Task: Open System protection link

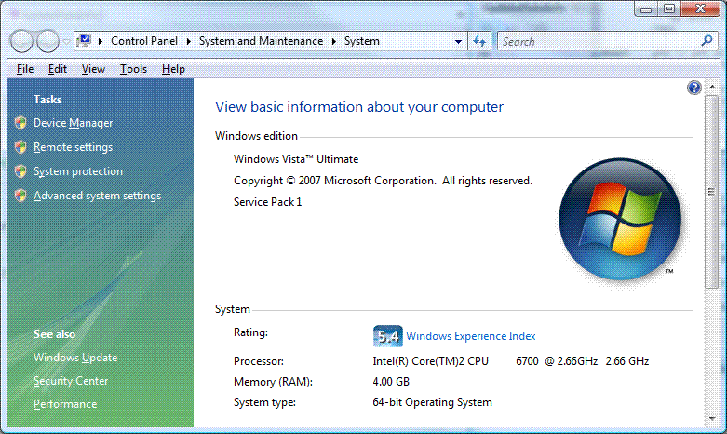Action: click(x=78, y=171)
